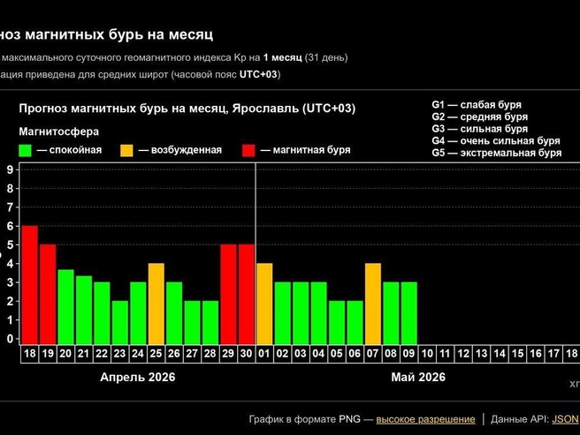Viewport: 580px width, 435px height.
Task: Click the Kp axis value 0
Action: click(x=10, y=339)
